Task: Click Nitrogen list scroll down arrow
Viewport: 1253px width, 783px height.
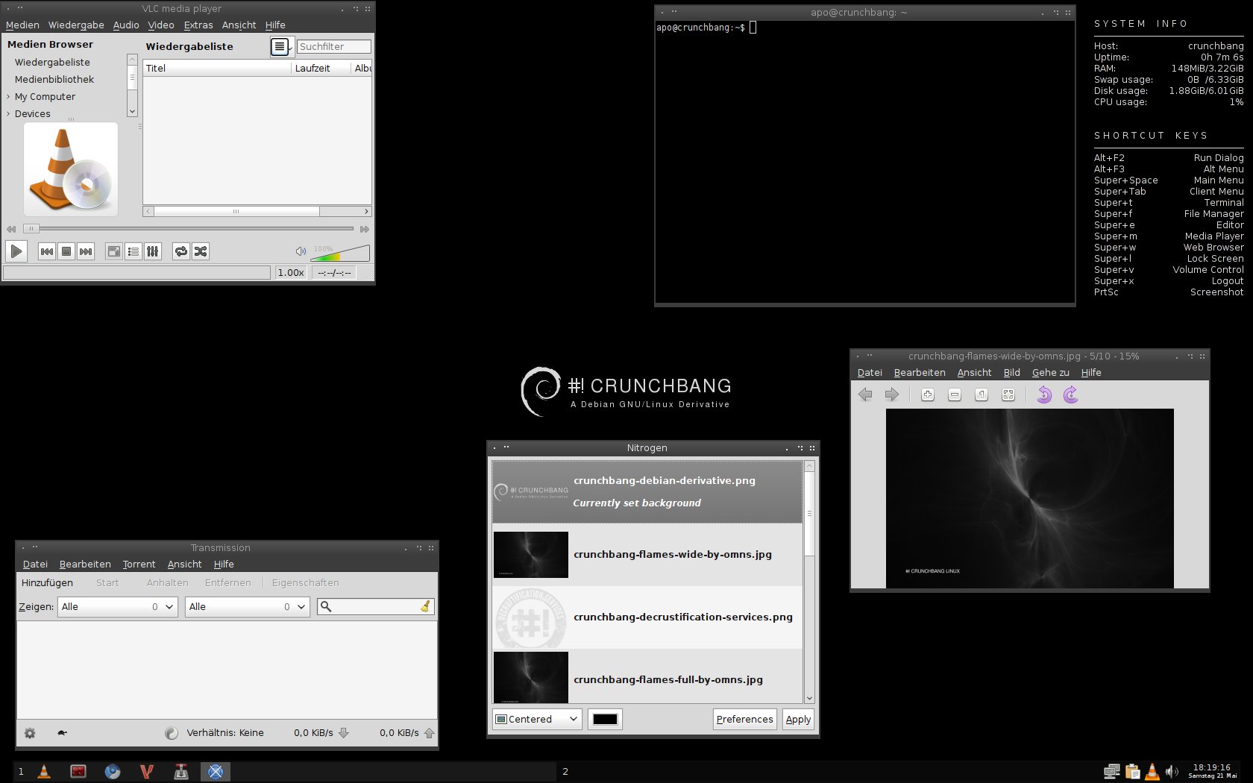Action: tap(809, 699)
